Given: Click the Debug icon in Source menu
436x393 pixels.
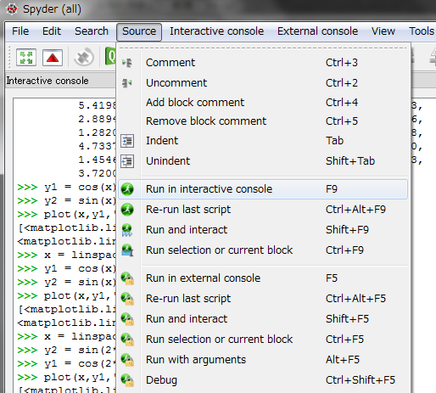Looking at the screenshot, I should coord(127,380).
